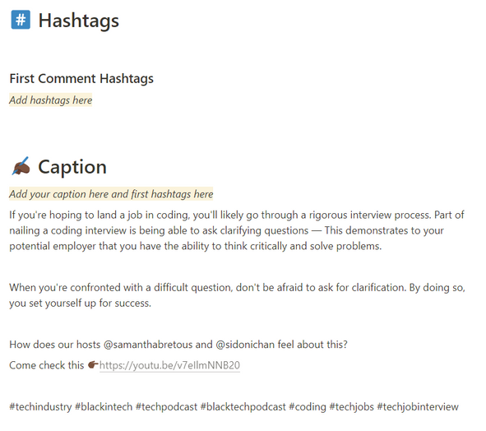Click the Caption heading
Screen dimensions: 486x431
(x=72, y=167)
